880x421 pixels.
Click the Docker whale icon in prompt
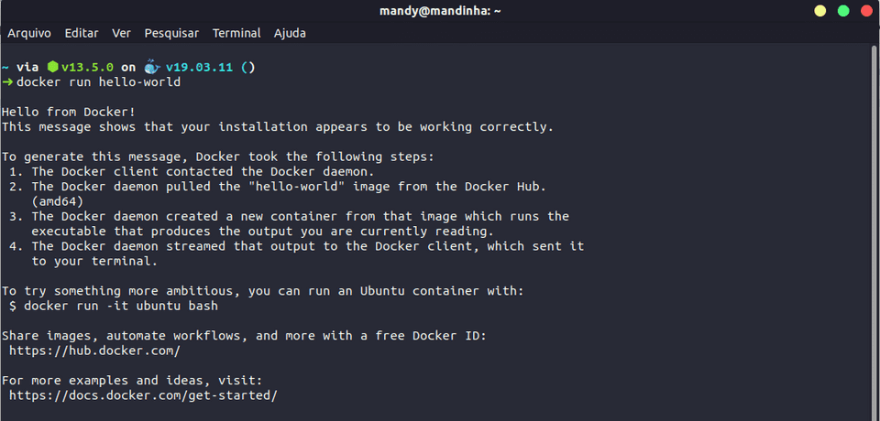coord(152,67)
